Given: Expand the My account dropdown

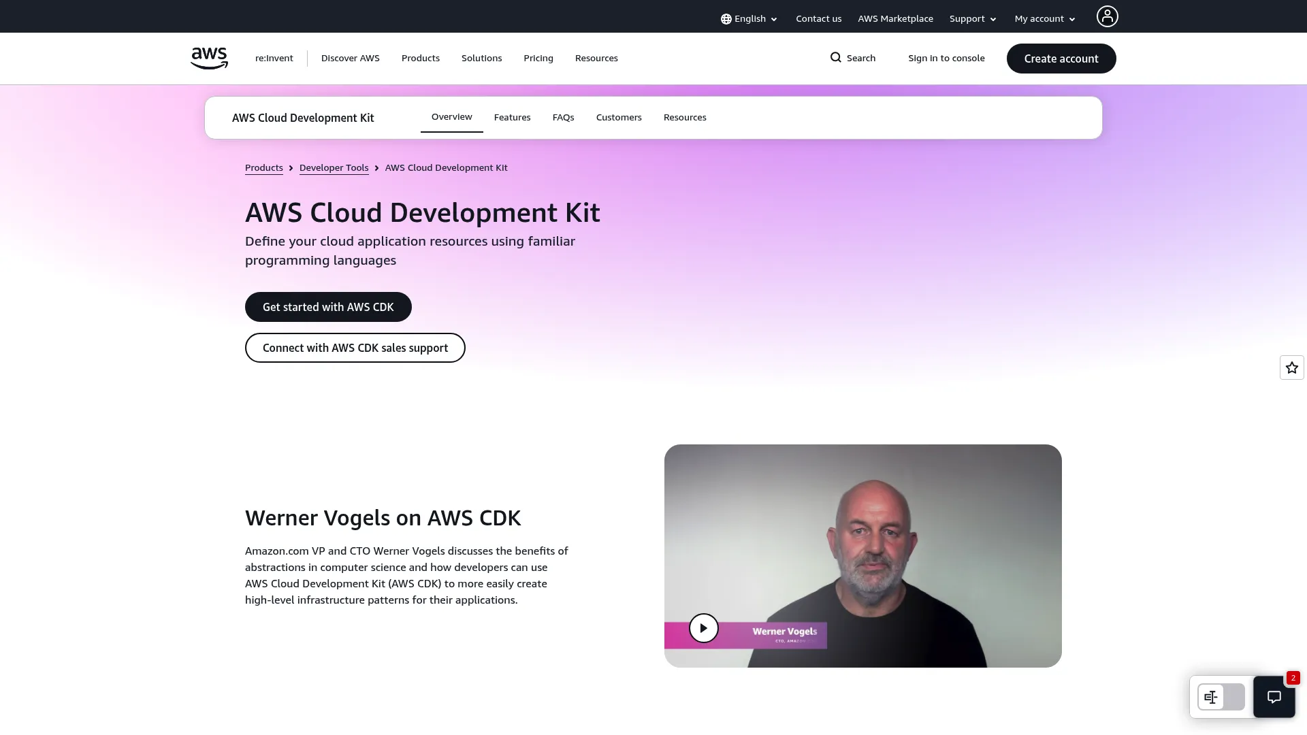Looking at the screenshot, I should [1045, 19].
